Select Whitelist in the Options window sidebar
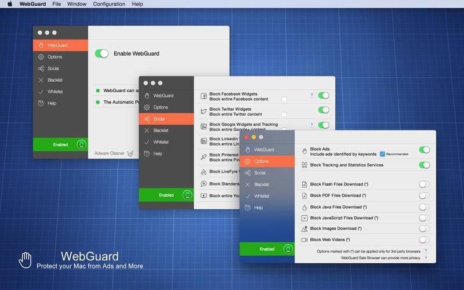Screen dimensions: 464x290 click(x=267, y=196)
